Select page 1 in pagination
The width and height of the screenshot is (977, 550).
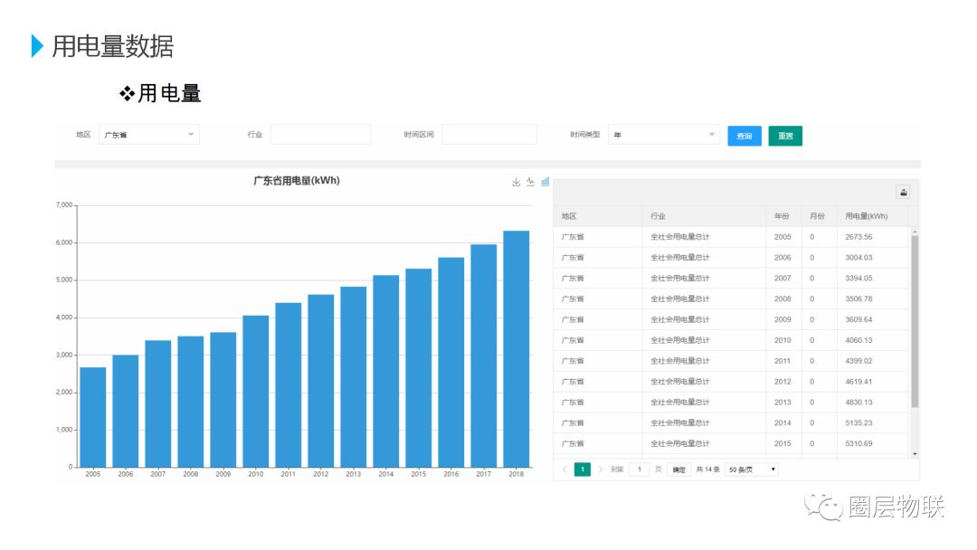[582, 469]
